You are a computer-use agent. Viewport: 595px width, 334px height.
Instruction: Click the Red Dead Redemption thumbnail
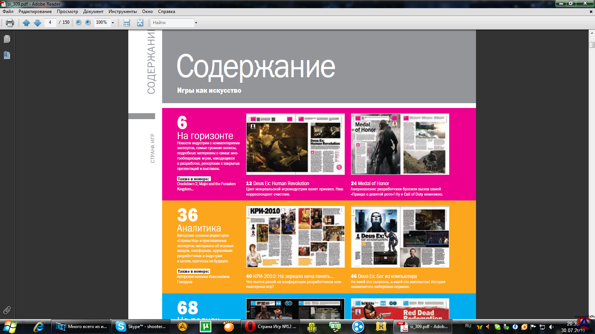pos(400,309)
